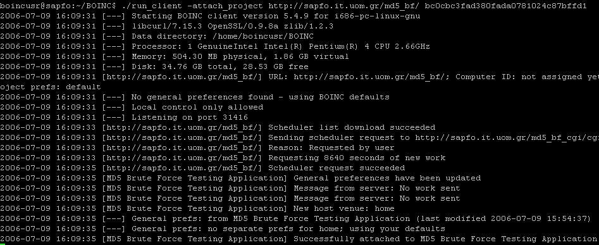Click 'Scheduler list download succeeded' message
This screenshot has height=245, width=599.
point(352,127)
